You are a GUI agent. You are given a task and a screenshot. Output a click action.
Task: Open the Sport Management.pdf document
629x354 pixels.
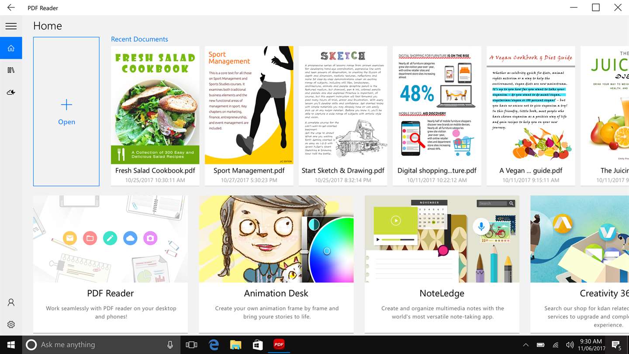[249, 116]
